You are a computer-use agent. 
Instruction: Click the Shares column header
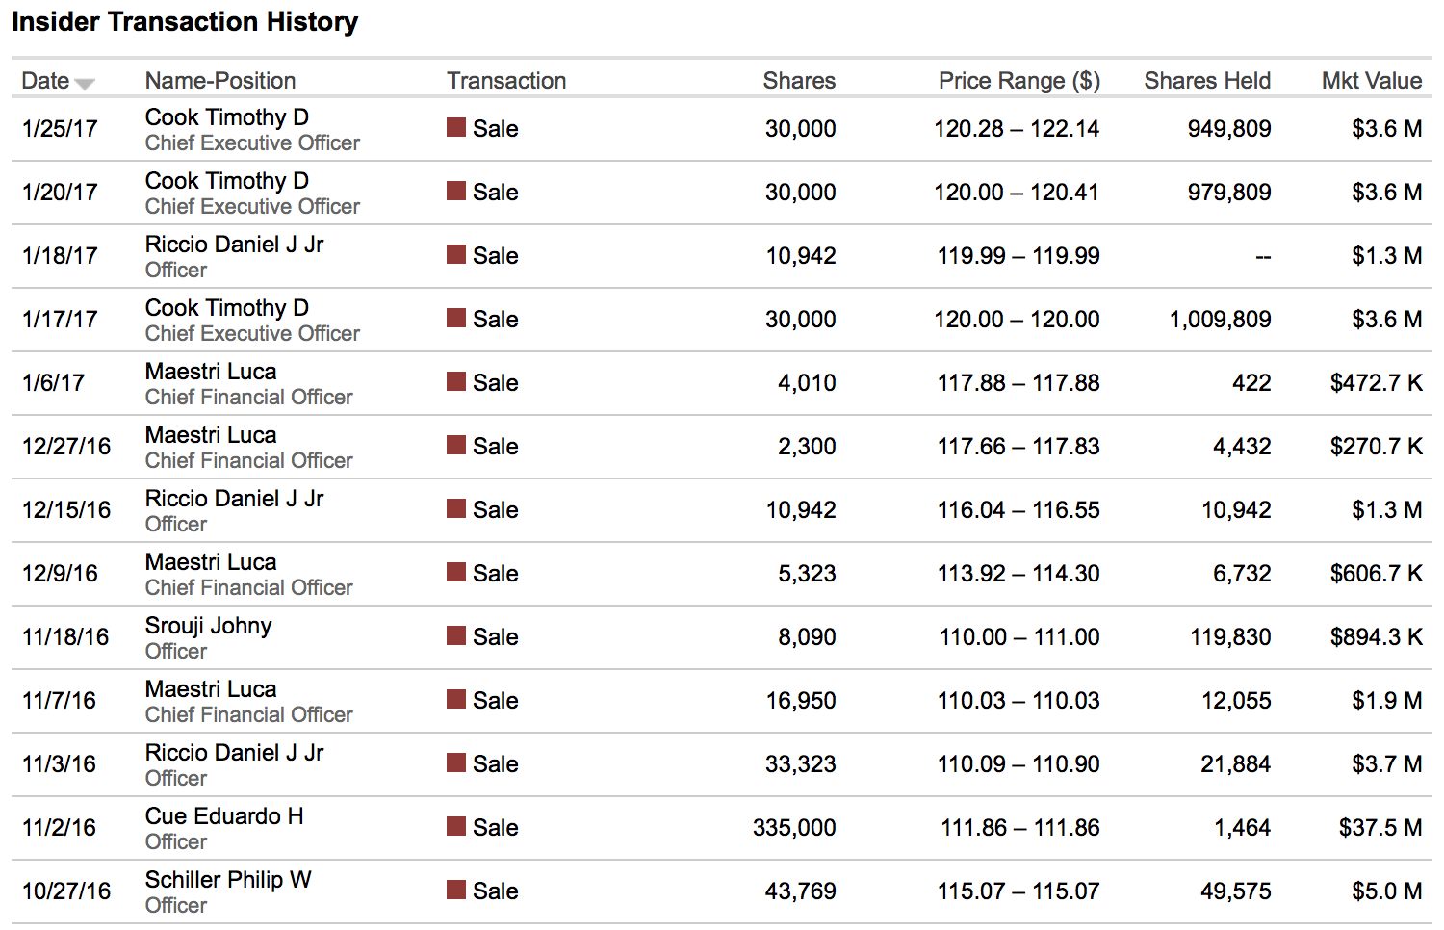798,81
